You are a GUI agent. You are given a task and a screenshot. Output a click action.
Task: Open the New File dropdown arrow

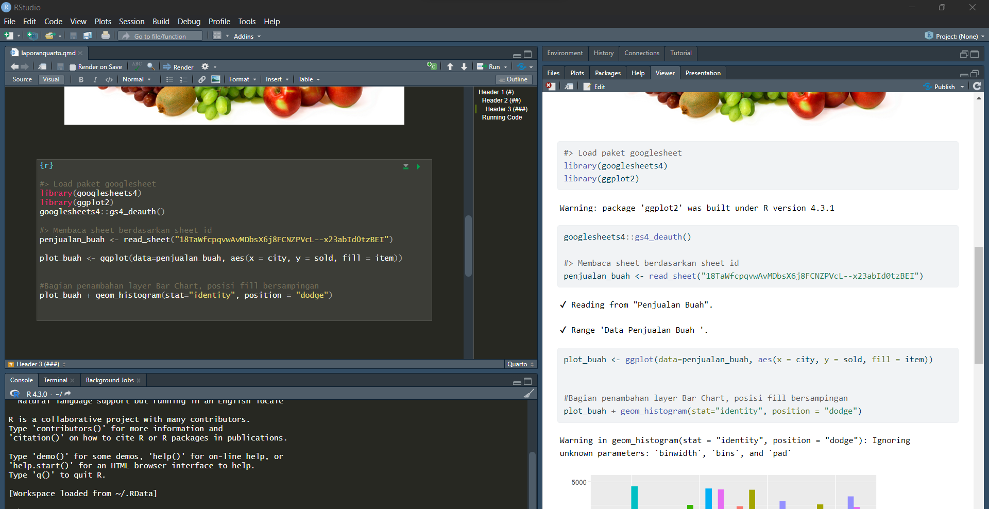[x=19, y=36]
